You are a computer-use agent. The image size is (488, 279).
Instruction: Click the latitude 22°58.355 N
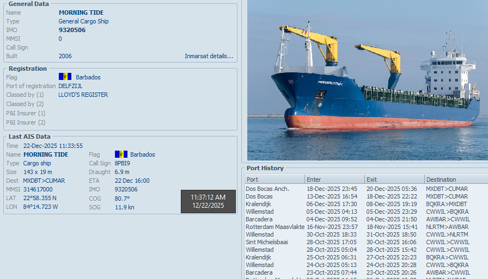click(40, 198)
